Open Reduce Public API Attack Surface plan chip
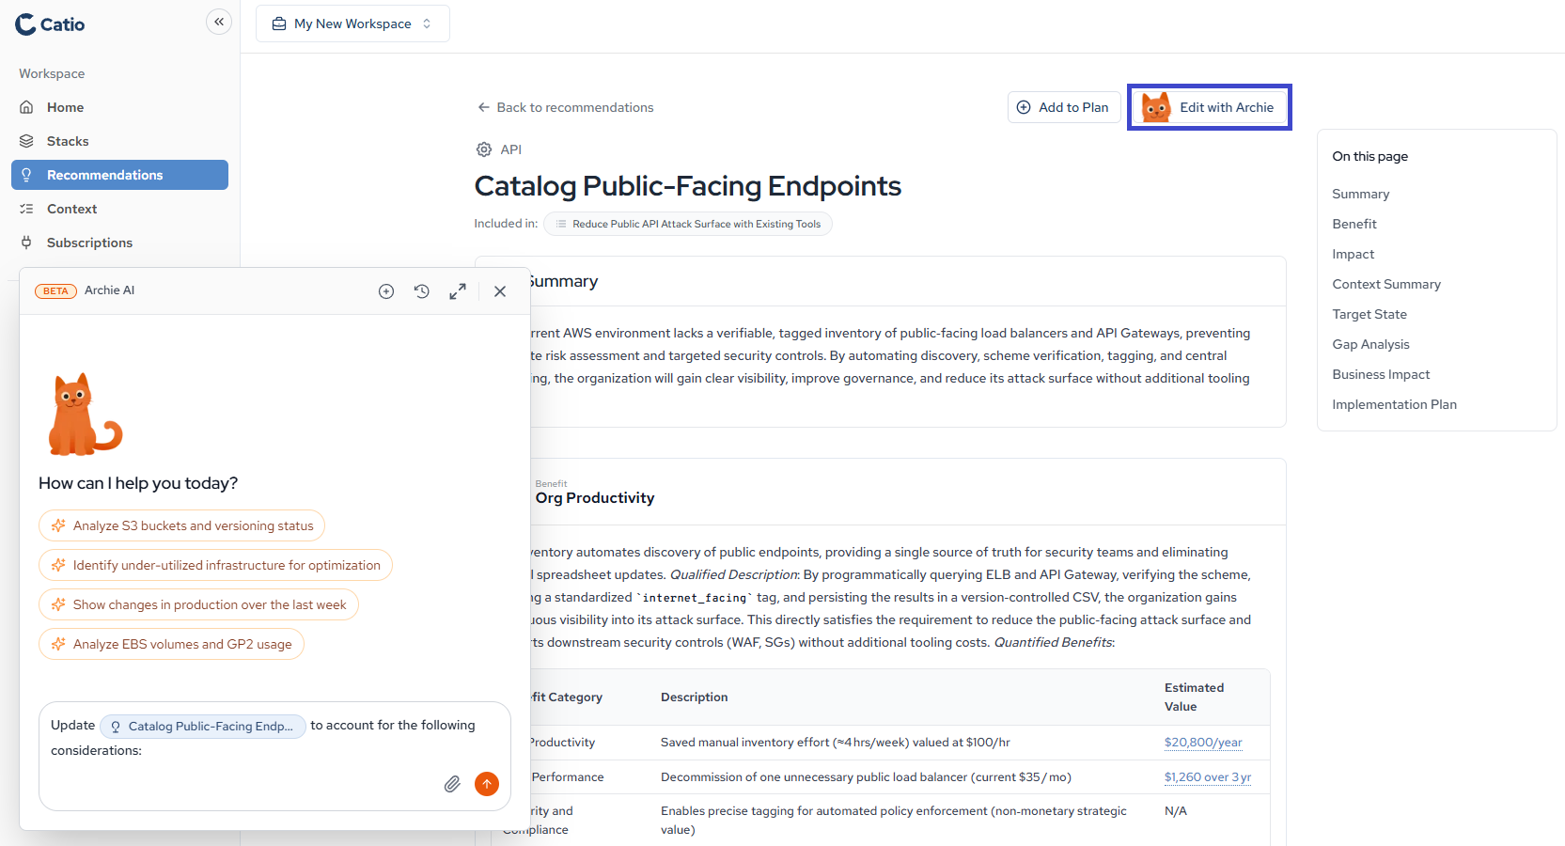This screenshot has width=1565, height=846. pyautogui.click(x=688, y=224)
